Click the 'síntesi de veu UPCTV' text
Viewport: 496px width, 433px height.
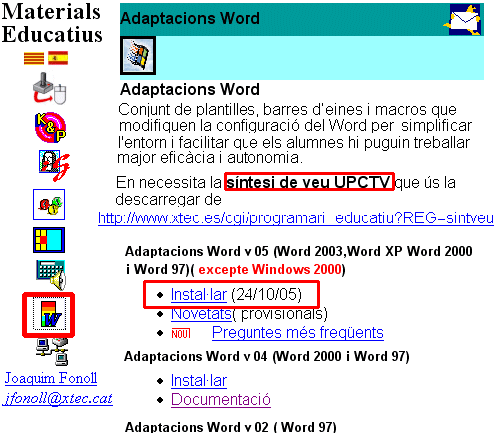[308, 182]
